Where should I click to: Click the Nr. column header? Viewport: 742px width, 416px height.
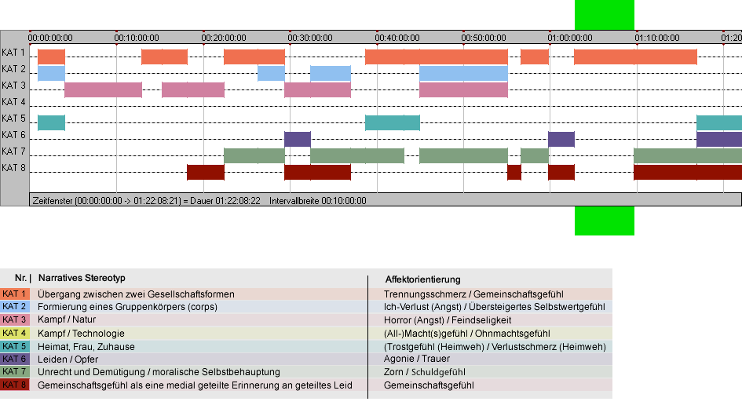coord(22,278)
